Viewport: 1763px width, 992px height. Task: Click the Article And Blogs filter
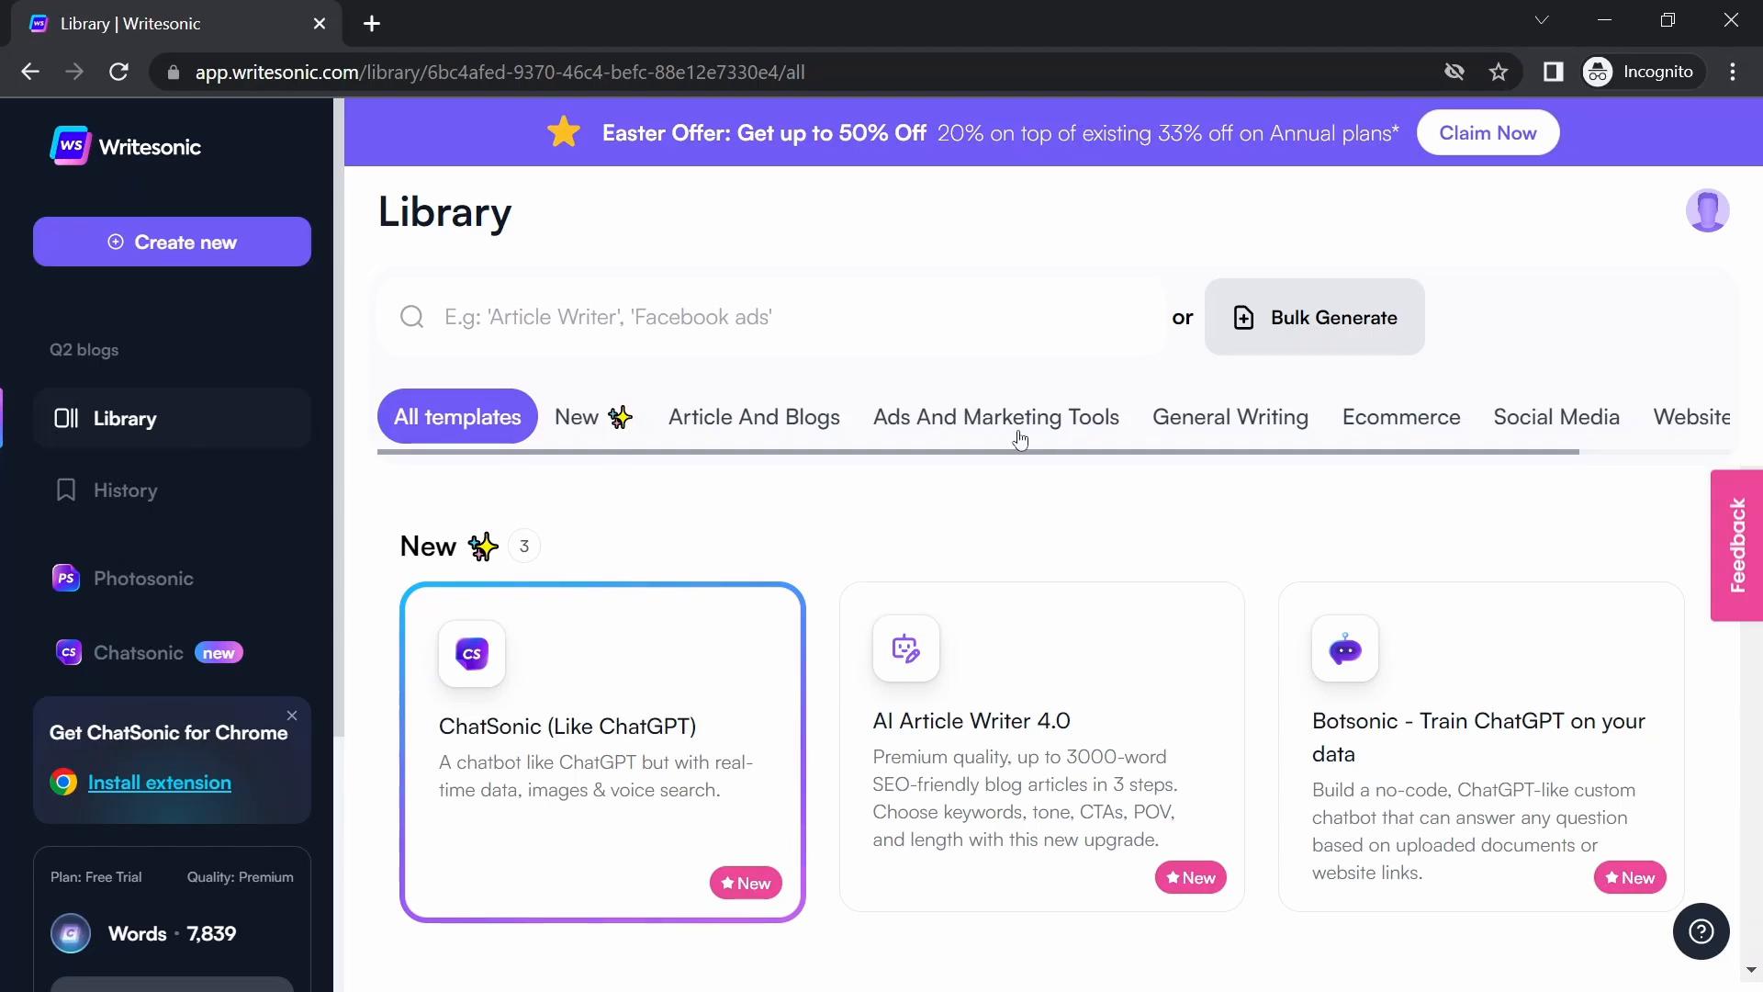tap(755, 417)
